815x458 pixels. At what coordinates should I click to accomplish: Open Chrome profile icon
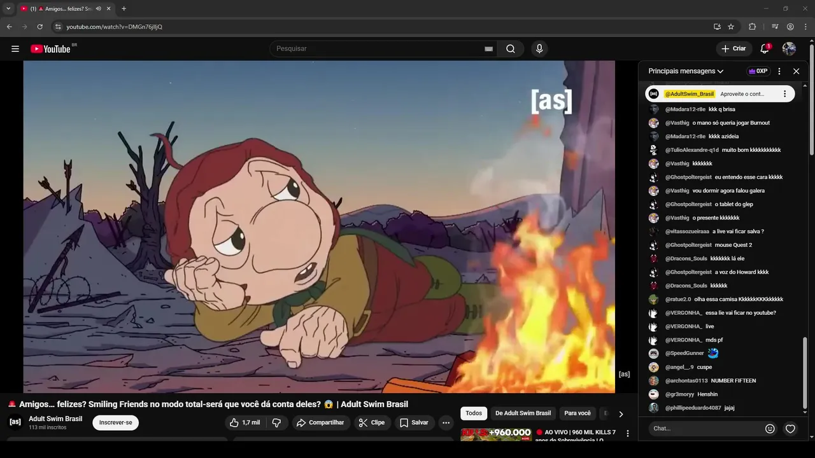pyautogui.click(x=790, y=27)
